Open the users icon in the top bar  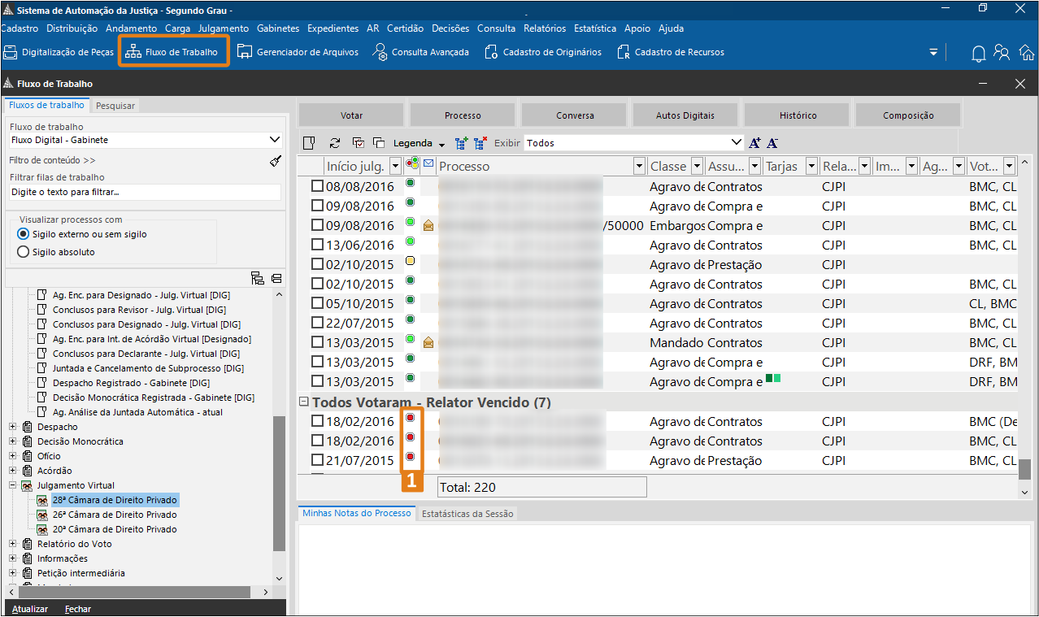coord(1002,53)
